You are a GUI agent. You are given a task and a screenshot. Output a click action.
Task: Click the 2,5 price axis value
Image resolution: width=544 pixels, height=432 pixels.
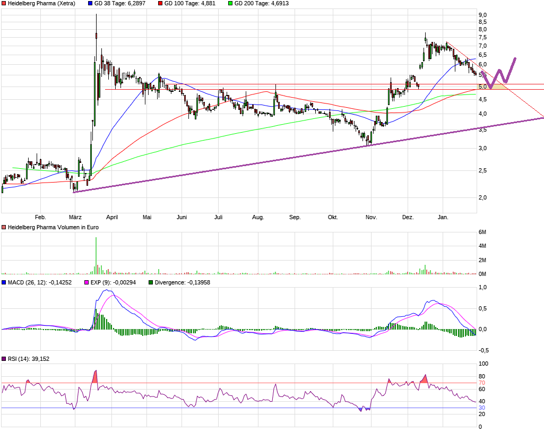click(482, 171)
